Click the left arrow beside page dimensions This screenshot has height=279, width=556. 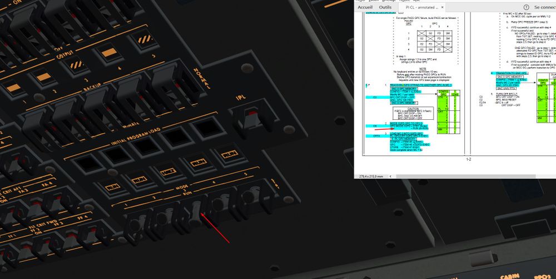point(390,176)
